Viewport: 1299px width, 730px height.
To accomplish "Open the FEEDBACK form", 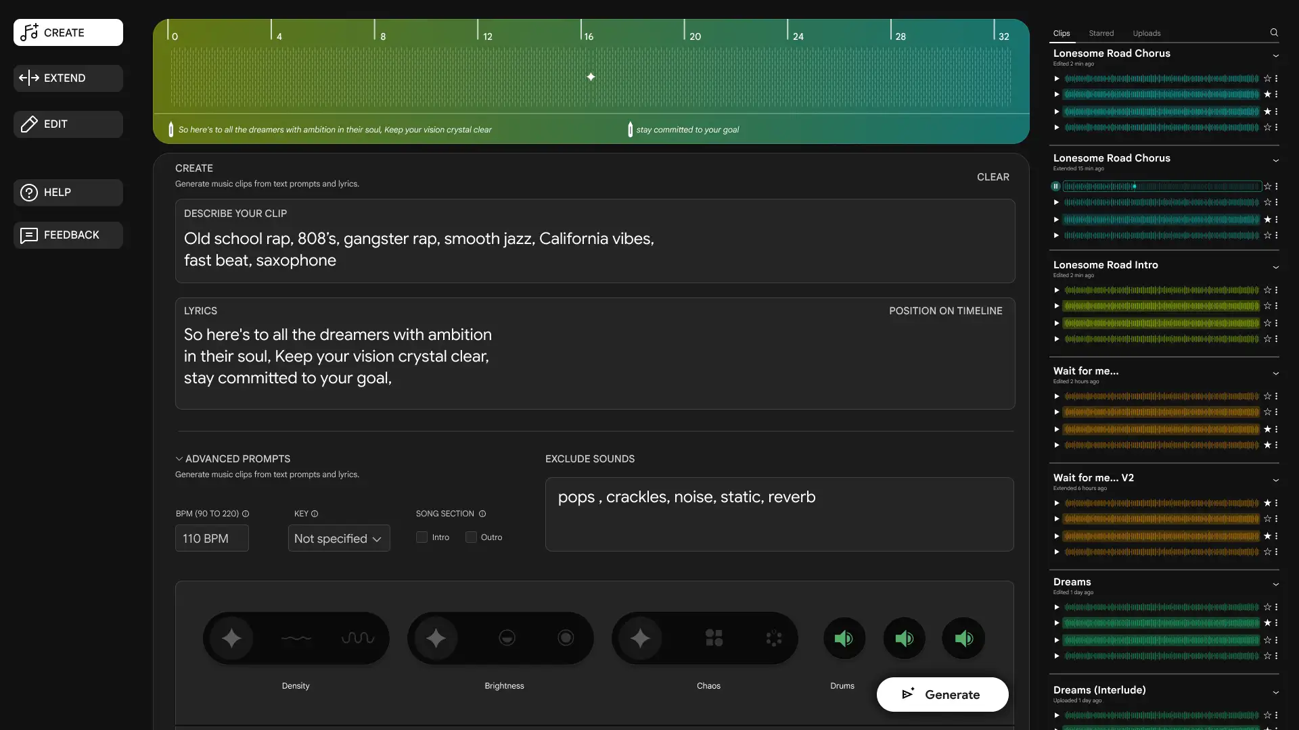I will tap(68, 235).
